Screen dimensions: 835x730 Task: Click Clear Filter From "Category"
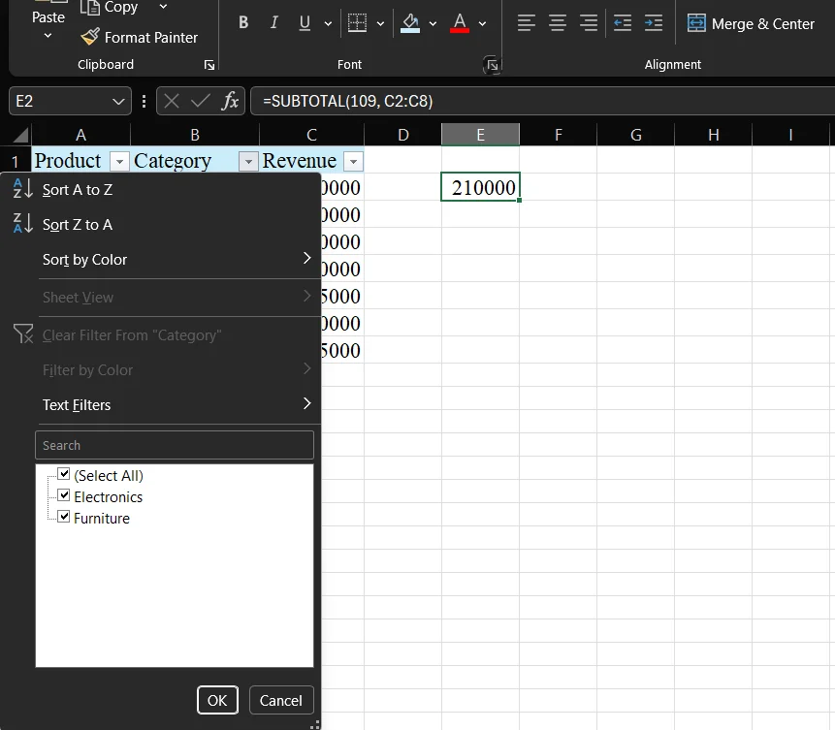click(160, 334)
